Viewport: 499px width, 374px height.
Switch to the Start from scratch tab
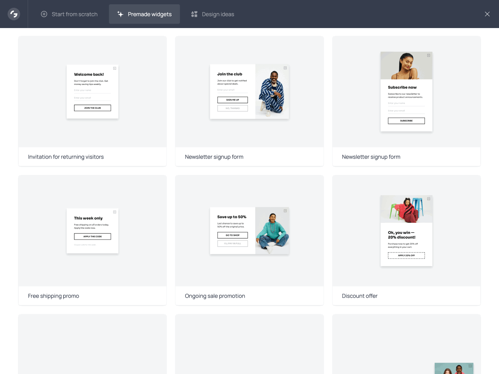69,14
